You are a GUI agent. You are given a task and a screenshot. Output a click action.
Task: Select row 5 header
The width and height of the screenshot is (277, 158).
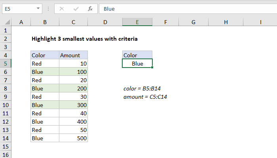6,64
